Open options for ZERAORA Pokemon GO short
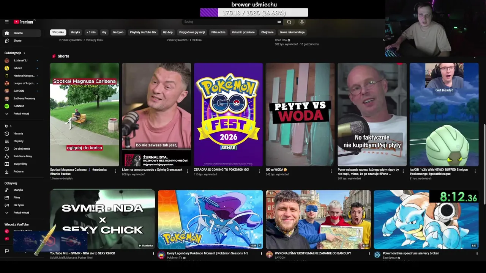The image size is (486, 273). coord(259,171)
